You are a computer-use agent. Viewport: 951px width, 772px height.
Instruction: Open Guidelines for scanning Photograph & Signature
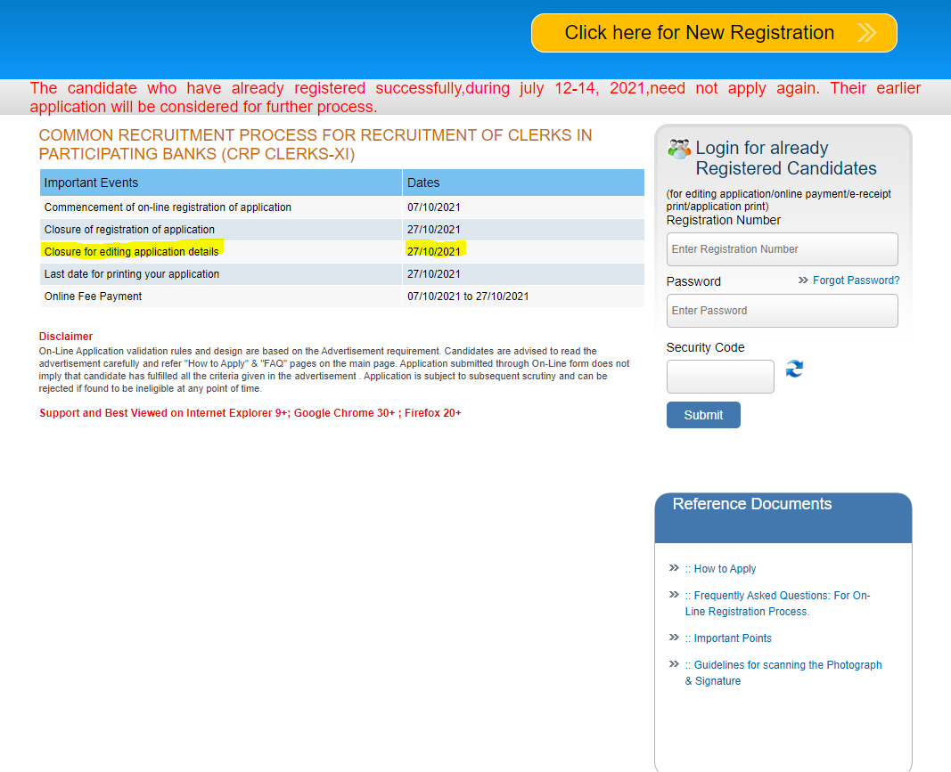pyautogui.click(x=786, y=665)
